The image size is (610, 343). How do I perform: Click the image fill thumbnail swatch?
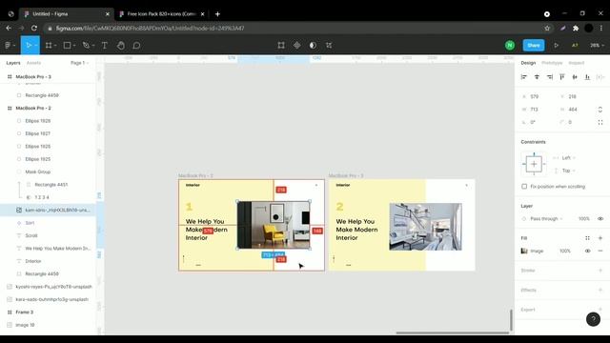(524, 251)
